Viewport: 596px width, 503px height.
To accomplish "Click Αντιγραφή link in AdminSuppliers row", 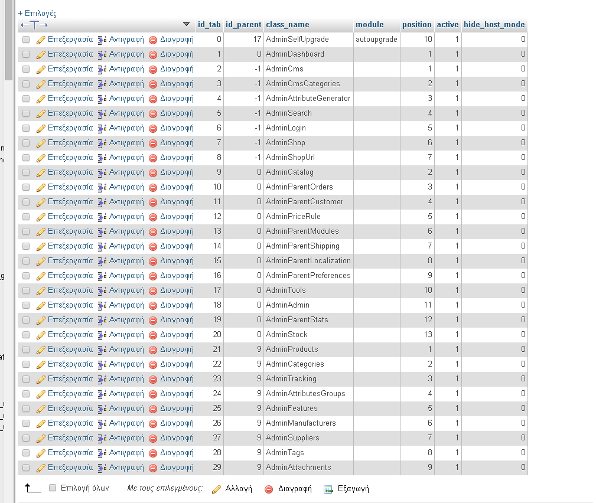I will [x=126, y=438].
